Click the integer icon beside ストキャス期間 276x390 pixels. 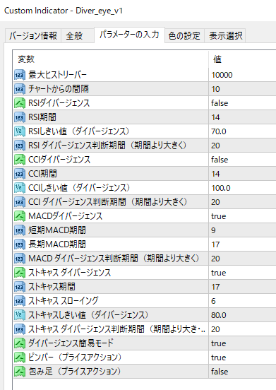pos(20,287)
